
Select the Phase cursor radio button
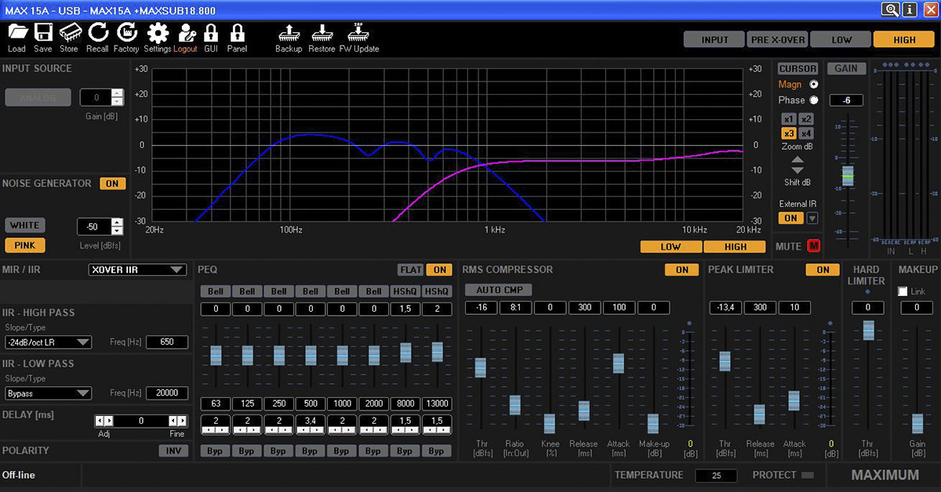[x=813, y=100]
